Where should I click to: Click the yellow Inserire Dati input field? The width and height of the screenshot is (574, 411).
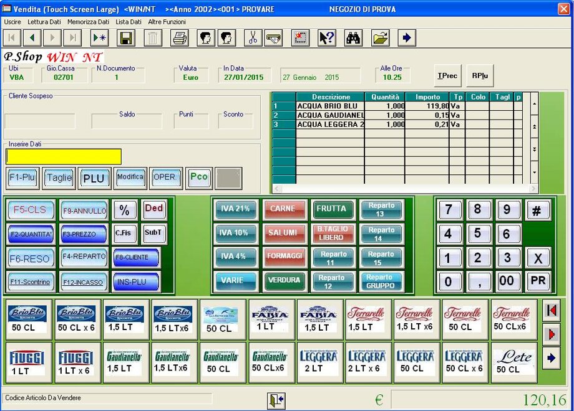pyautogui.click(x=64, y=157)
